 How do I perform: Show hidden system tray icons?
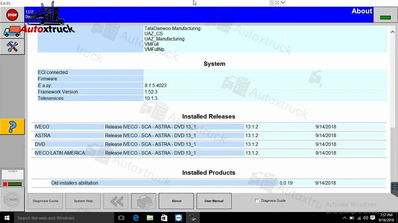pyautogui.click(x=345, y=218)
